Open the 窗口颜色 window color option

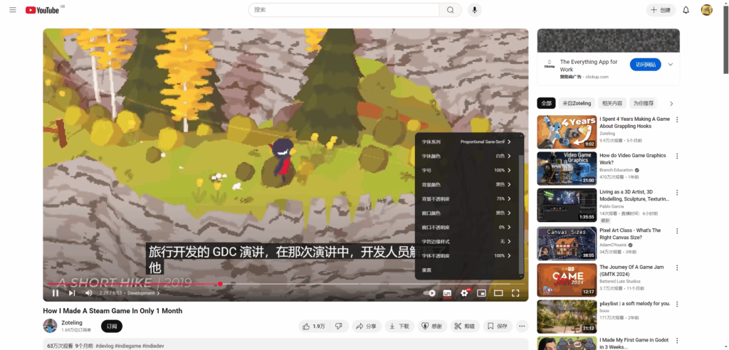click(x=467, y=213)
